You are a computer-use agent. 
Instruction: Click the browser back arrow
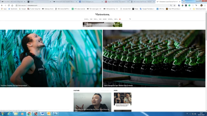pyautogui.click(x=2, y=5)
